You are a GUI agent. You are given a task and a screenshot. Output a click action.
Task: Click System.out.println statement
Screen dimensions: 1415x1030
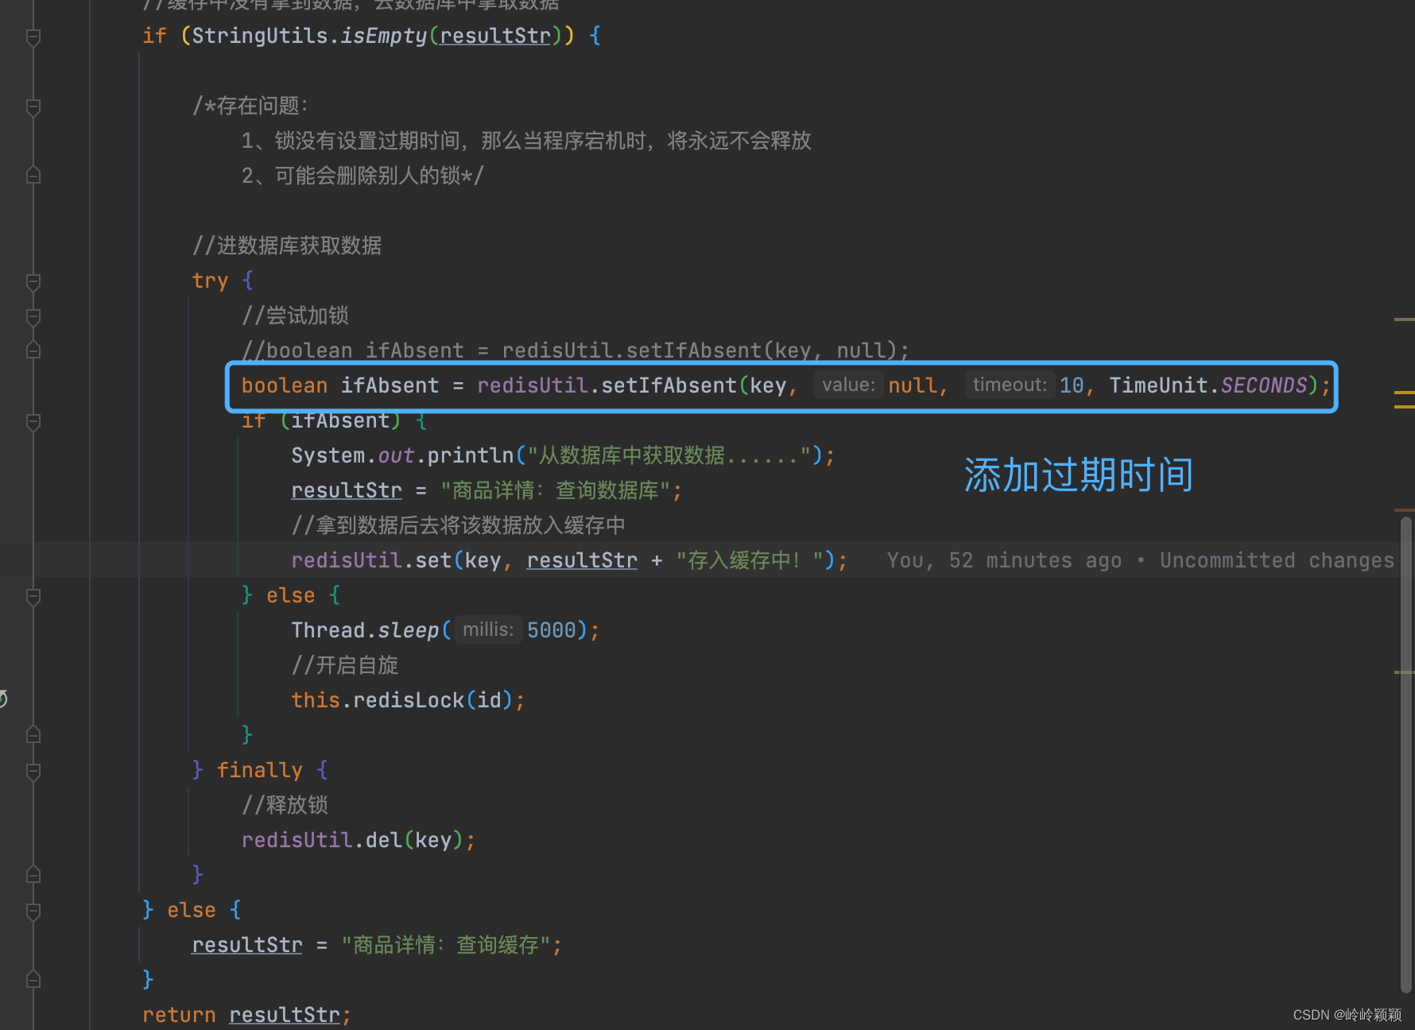click(x=563, y=455)
